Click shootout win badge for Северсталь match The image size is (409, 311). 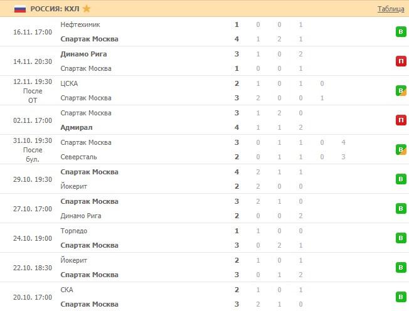[x=400, y=150]
